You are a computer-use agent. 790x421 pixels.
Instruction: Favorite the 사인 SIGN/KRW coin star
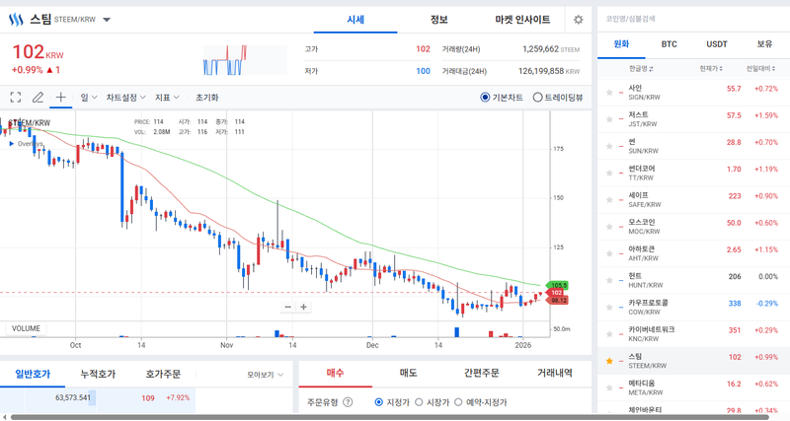click(x=608, y=89)
